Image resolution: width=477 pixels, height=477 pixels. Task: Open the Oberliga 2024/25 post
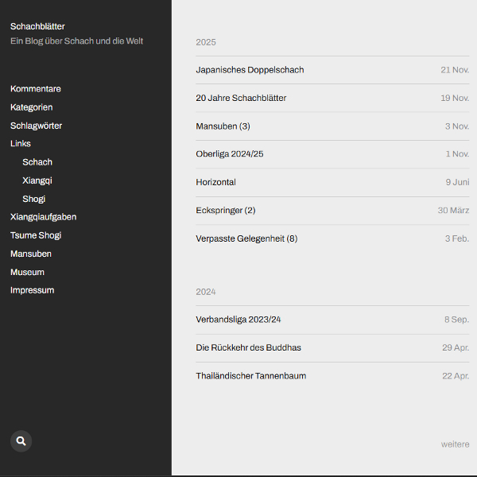(229, 154)
